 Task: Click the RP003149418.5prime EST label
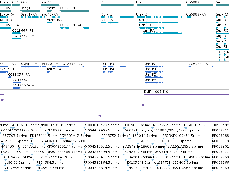[58, 125]
